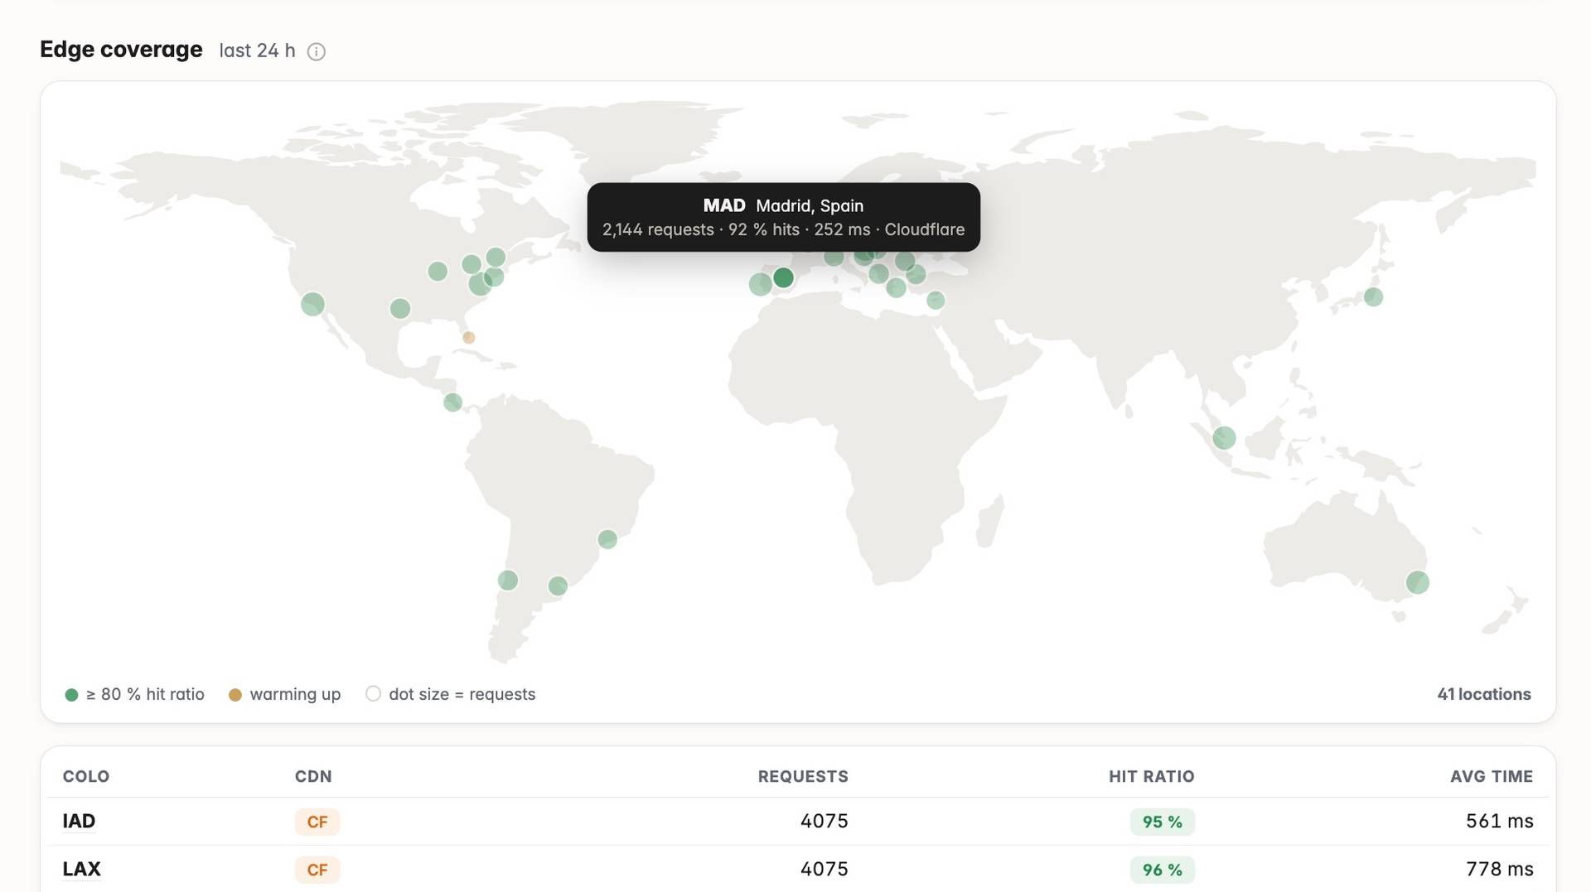
Task: Toggle the ≥ 80 % hit ratio legend
Action: pyautogui.click(x=134, y=694)
